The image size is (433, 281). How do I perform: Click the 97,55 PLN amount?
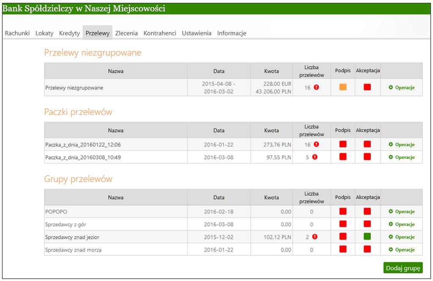(x=279, y=158)
